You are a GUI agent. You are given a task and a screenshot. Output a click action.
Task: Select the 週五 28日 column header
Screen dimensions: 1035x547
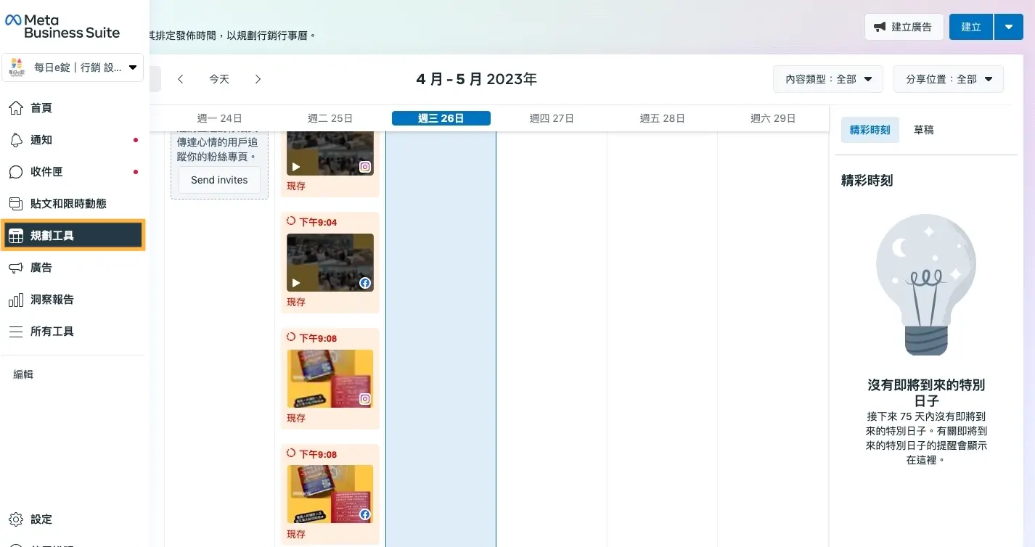[663, 118]
